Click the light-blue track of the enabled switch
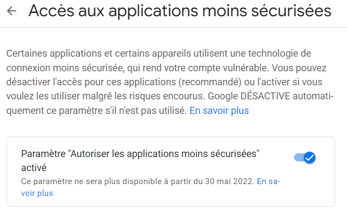 coord(298,158)
